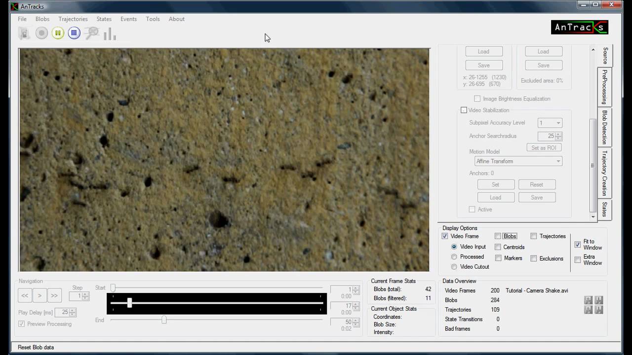Click the Step value spinner arrows

click(x=85, y=296)
